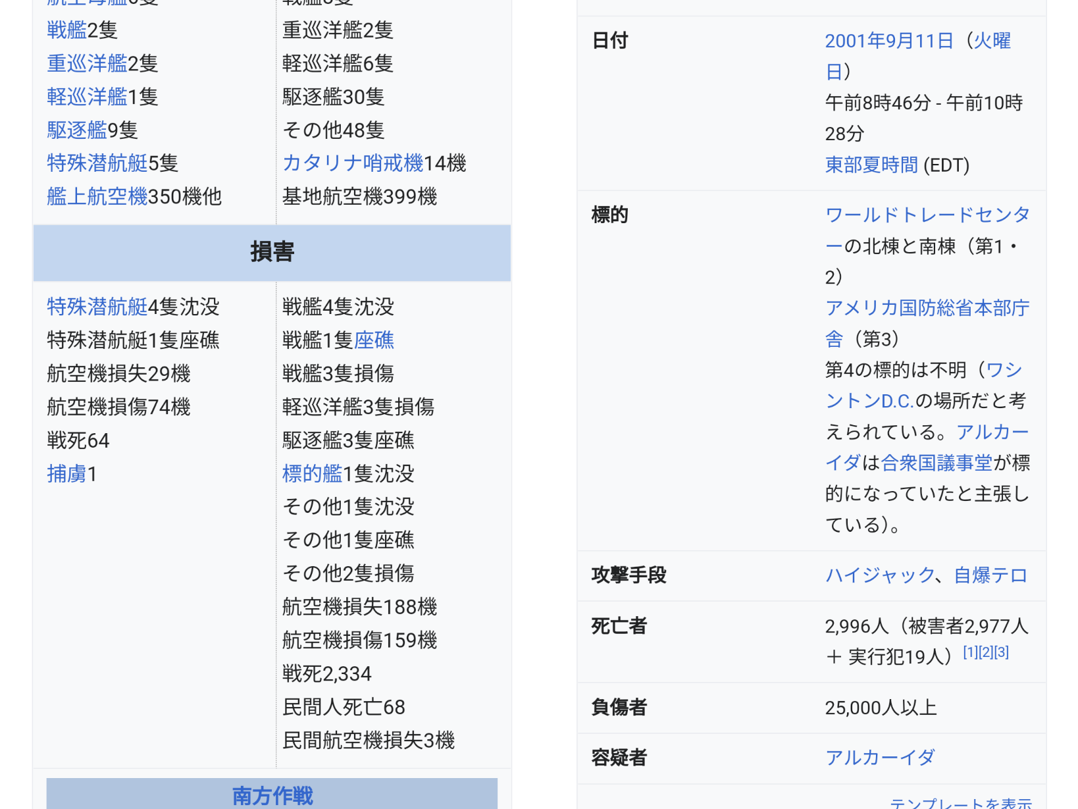The height and width of the screenshot is (809, 1078).
Task: Open citation reference [3]
Action: tap(1002, 652)
